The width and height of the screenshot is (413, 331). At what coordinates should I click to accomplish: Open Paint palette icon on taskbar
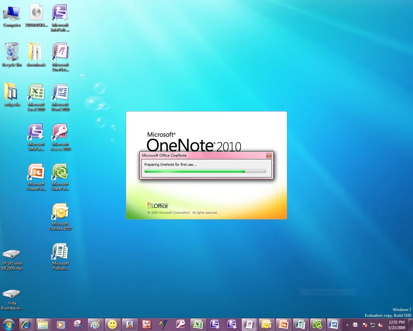[95, 324]
